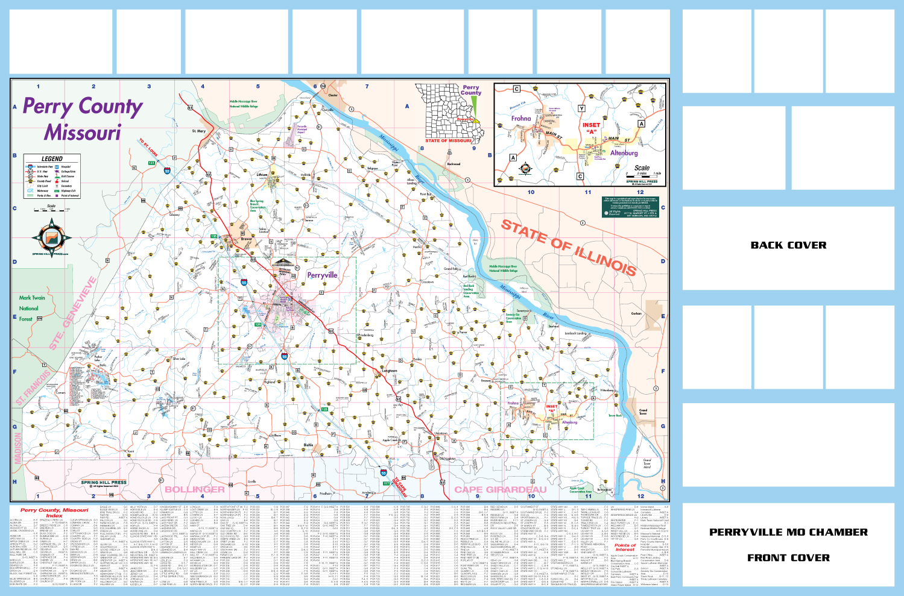Select the Back Cover panel label
The height and width of the screenshot is (596, 904).
pyautogui.click(x=788, y=245)
